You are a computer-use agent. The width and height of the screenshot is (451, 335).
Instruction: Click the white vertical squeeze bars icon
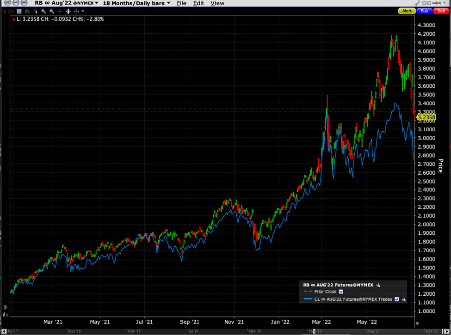[x=68, y=11]
